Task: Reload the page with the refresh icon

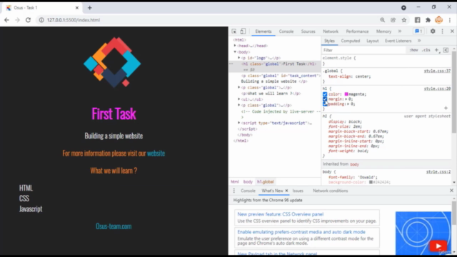Action: [x=28, y=20]
